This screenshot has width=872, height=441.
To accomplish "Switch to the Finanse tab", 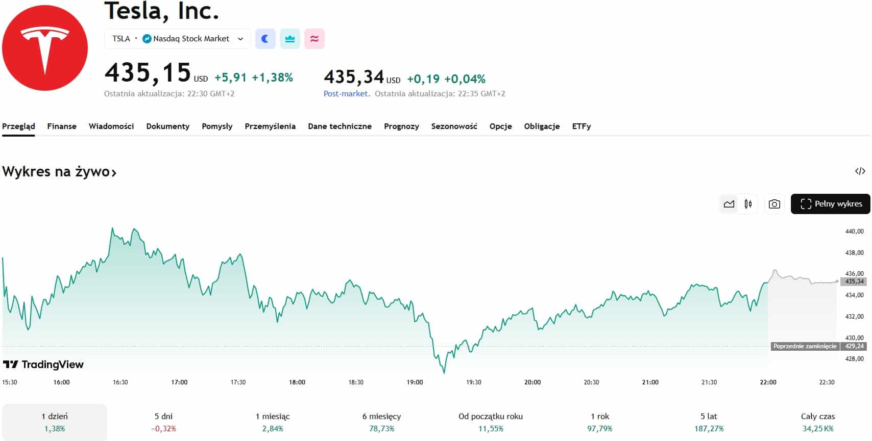I will [62, 126].
